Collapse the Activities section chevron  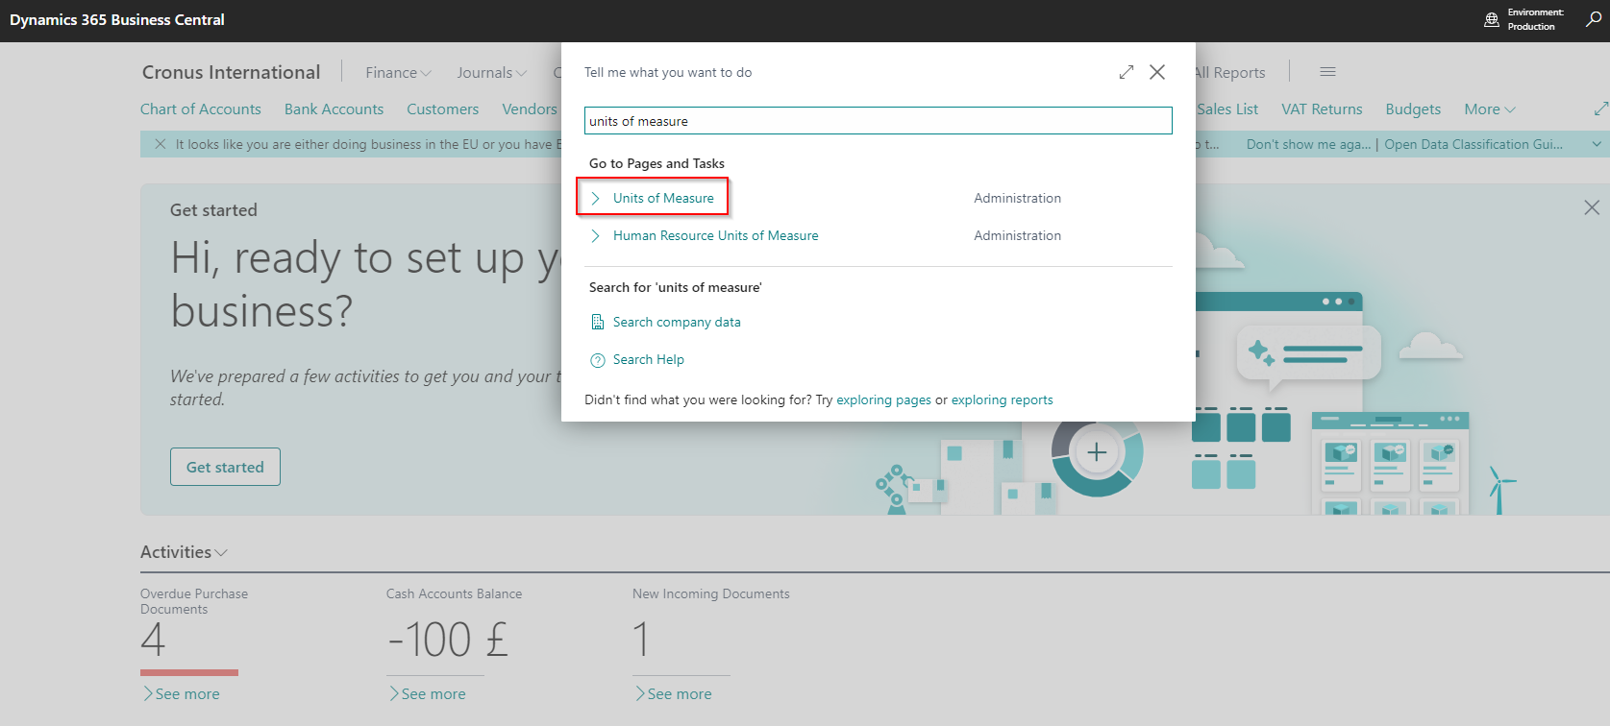coord(221,553)
